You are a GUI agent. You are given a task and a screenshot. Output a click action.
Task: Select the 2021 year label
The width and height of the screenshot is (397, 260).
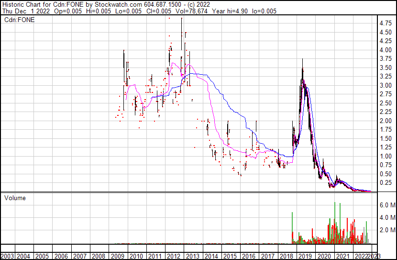pos(342,256)
